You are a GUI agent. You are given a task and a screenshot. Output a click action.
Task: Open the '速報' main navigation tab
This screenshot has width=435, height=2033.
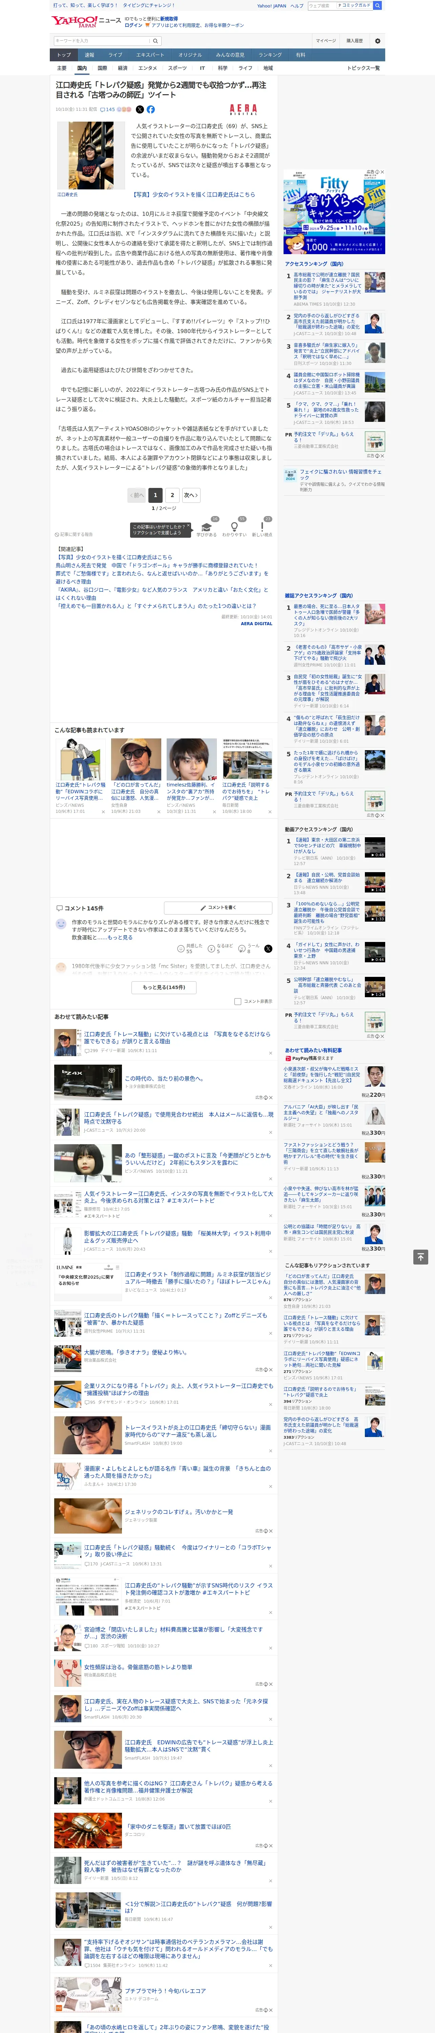point(89,55)
